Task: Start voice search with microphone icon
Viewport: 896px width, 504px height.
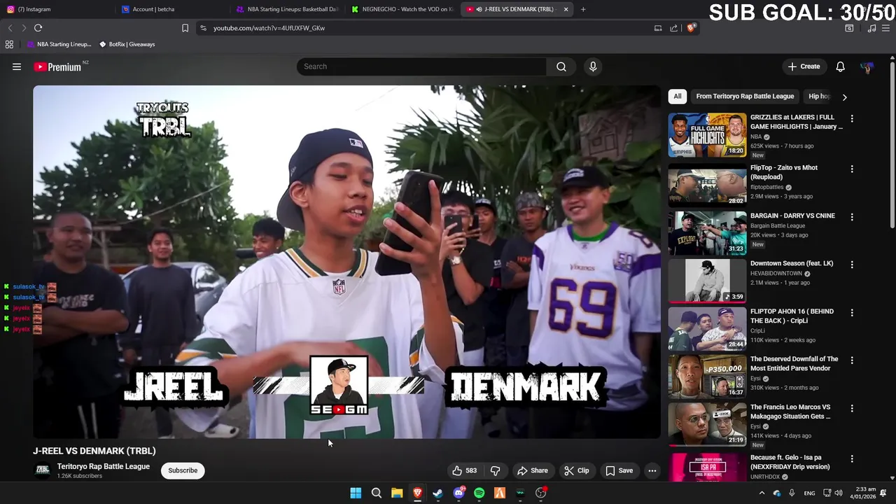Action: click(593, 66)
